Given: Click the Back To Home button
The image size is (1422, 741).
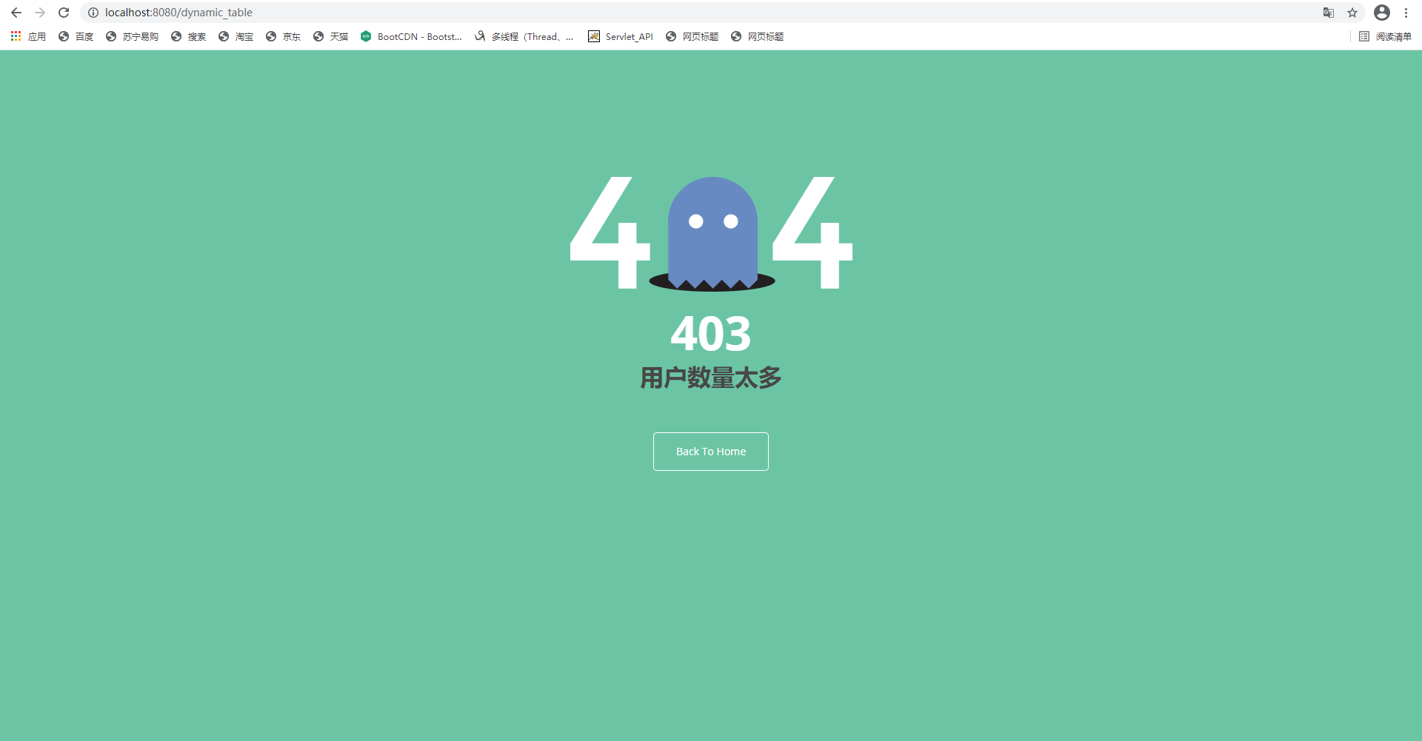Looking at the screenshot, I should pyautogui.click(x=711, y=452).
